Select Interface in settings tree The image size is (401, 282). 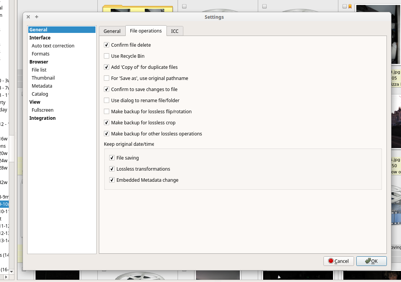pos(40,38)
